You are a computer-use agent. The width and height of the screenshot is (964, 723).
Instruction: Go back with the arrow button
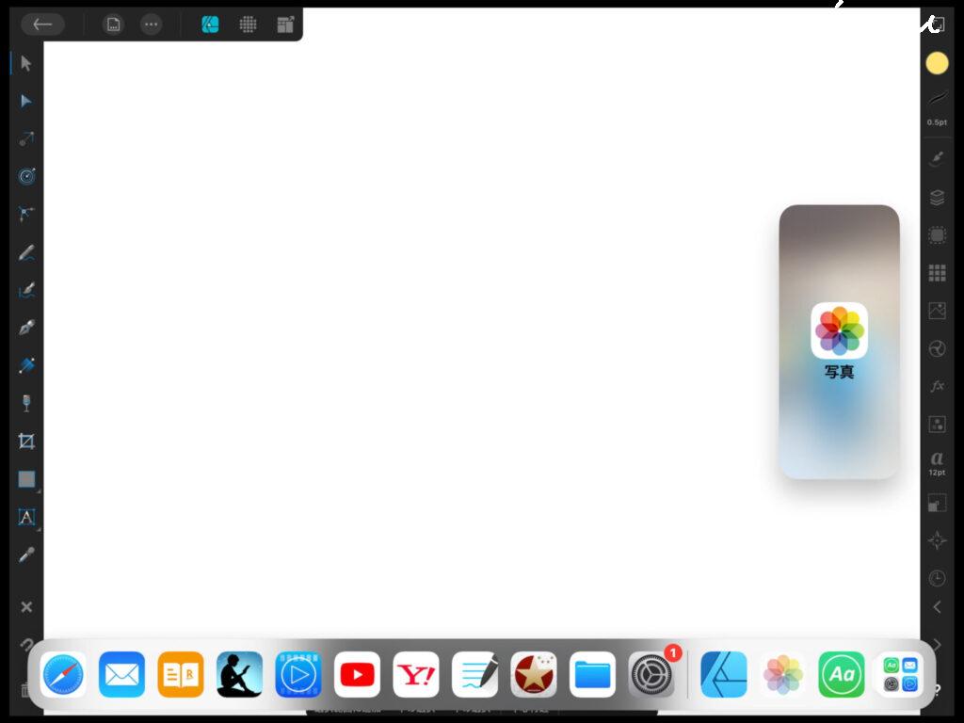[42, 24]
